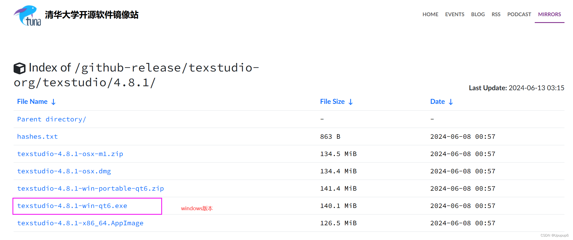The width and height of the screenshot is (573, 240).
Task: Click the Index of path heading
Action: pyautogui.click(x=136, y=75)
